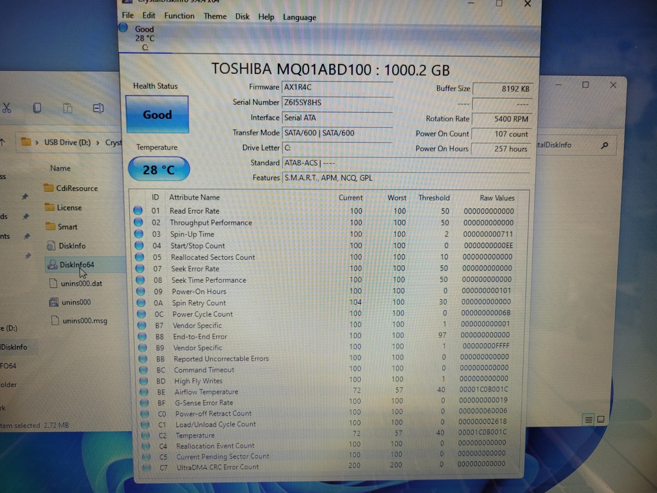Image resolution: width=657 pixels, height=493 pixels.
Task: Click the Firmware field AX1R4C
Action: pyautogui.click(x=338, y=87)
